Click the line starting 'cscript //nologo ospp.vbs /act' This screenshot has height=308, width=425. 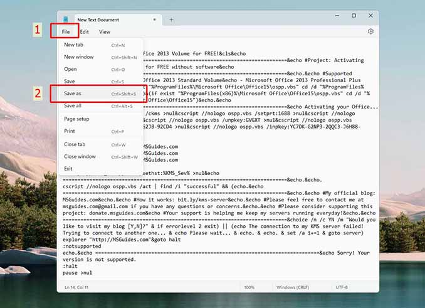click(x=163, y=186)
